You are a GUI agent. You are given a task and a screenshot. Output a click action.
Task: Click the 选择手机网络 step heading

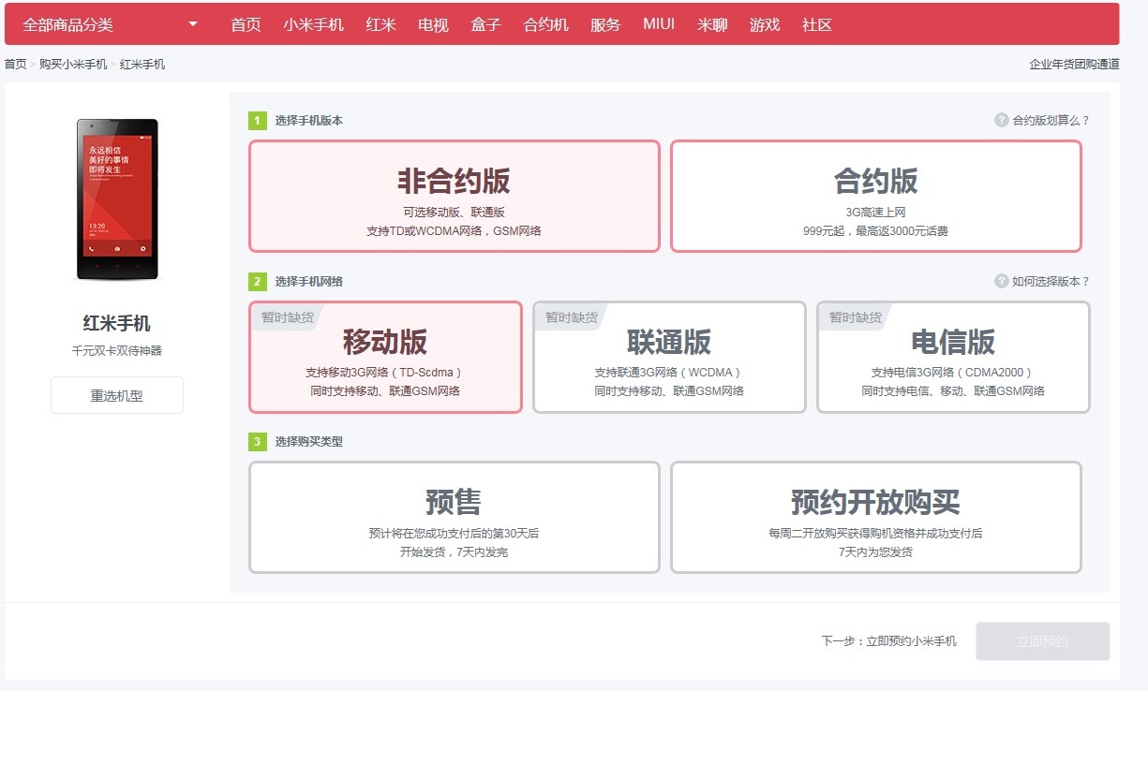click(309, 282)
